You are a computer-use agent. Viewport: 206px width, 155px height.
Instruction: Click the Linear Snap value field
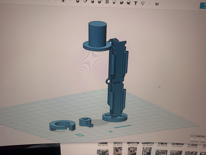pos(194,139)
